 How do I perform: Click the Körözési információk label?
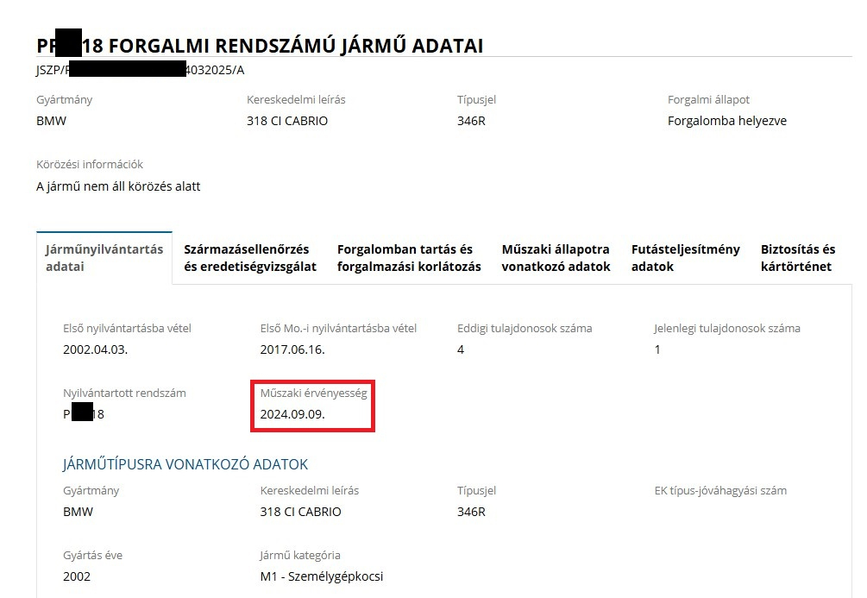pyautogui.click(x=90, y=164)
